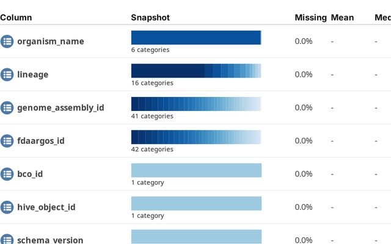Image resolution: width=391 pixels, height=244 pixels.
Task: Click the Snapshot column header
Action: 150,18
